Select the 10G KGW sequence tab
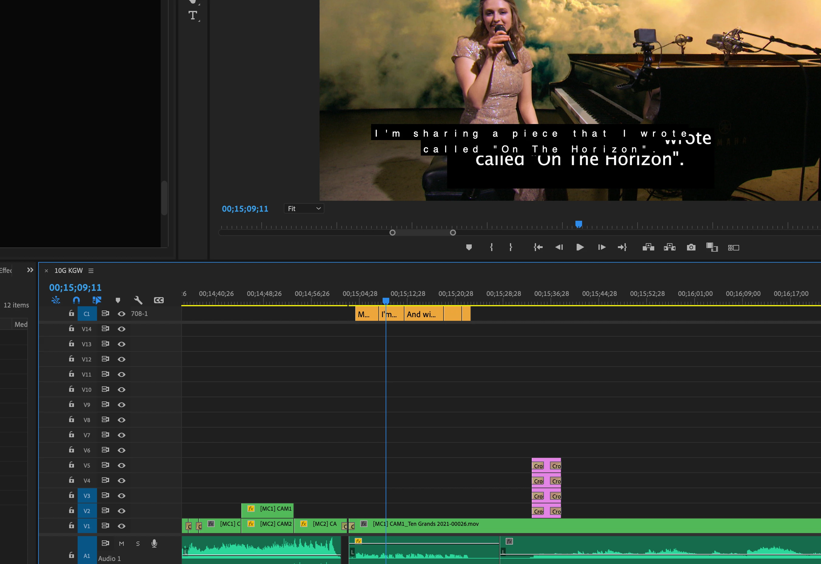This screenshot has height=564, width=821. click(x=69, y=271)
